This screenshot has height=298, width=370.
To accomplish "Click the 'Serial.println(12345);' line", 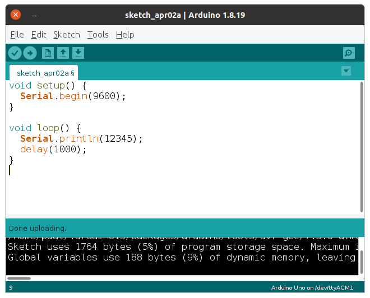I will coord(81,138).
